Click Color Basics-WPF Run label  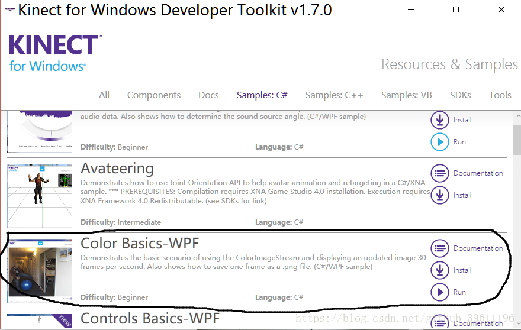459,292
